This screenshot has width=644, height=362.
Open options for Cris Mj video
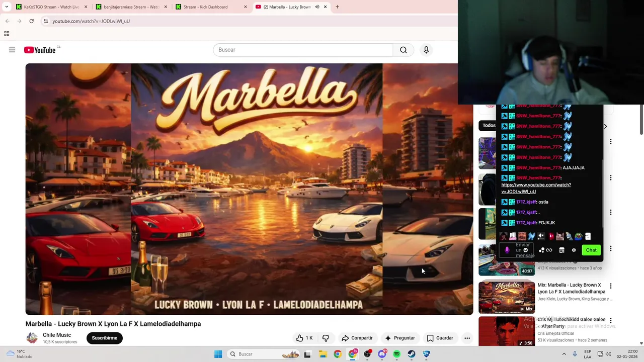(610, 320)
